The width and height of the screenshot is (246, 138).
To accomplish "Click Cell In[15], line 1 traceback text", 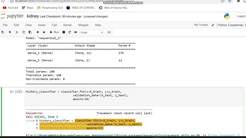I will 42,117.
